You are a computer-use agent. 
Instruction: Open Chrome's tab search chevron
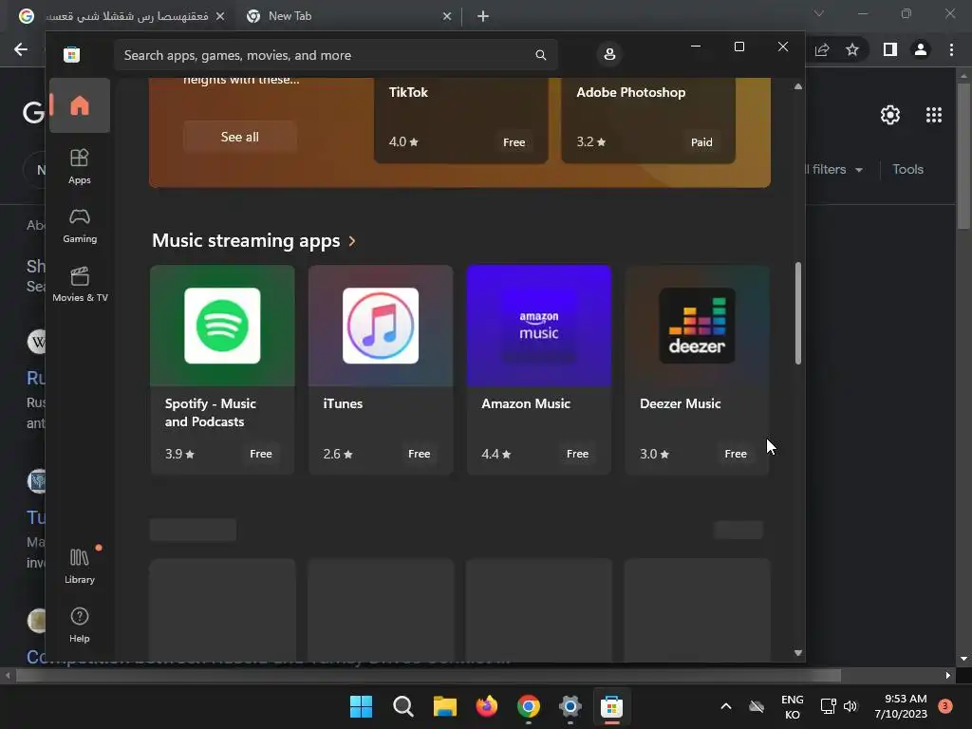pyautogui.click(x=819, y=13)
